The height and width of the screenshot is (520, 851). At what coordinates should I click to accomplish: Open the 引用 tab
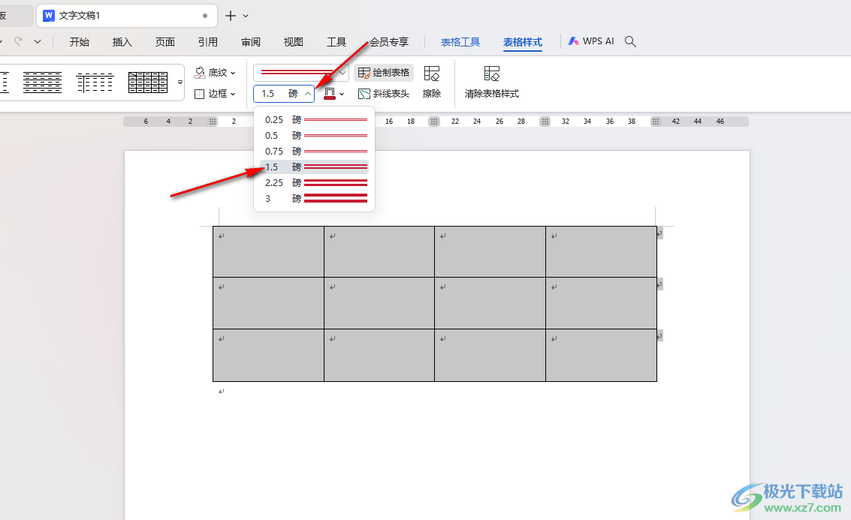click(x=208, y=42)
